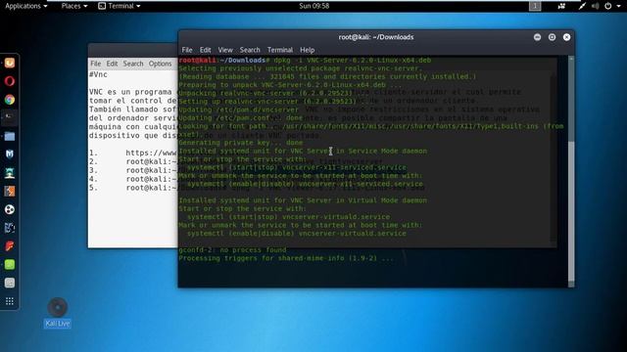Screen dimensions: 627x352
Task: Click 'Generating private key... done' terminal line
Action: pyautogui.click(x=241, y=143)
